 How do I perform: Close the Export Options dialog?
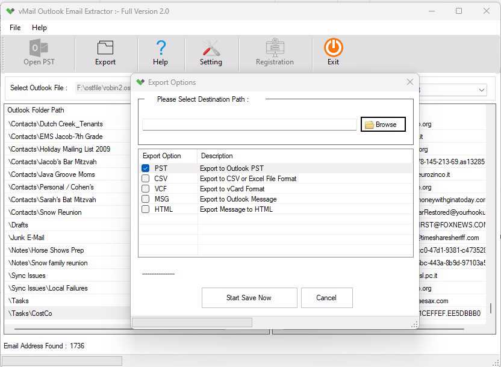click(410, 82)
